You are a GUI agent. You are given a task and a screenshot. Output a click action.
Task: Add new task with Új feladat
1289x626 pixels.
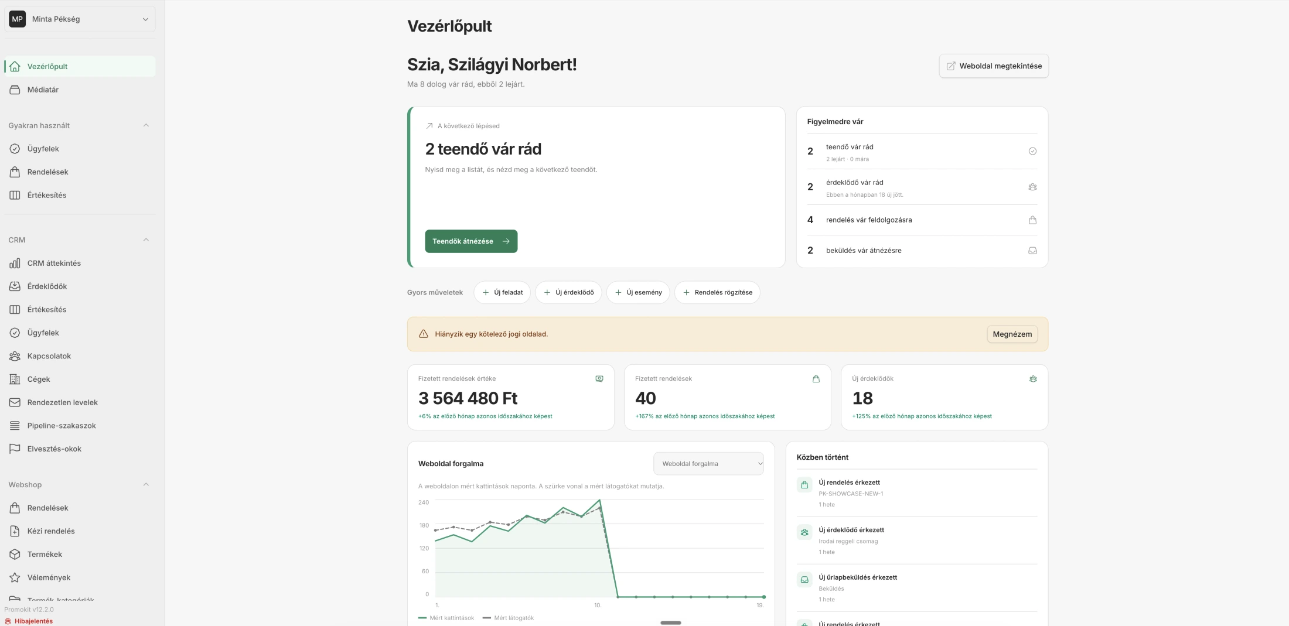click(502, 293)
